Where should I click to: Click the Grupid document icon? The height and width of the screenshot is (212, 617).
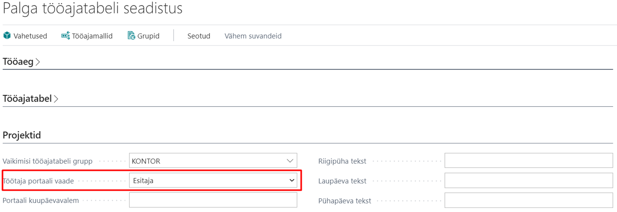pos(131,35)
